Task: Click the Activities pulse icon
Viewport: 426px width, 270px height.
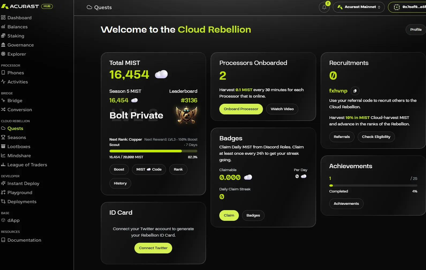Action: point(3,82)
